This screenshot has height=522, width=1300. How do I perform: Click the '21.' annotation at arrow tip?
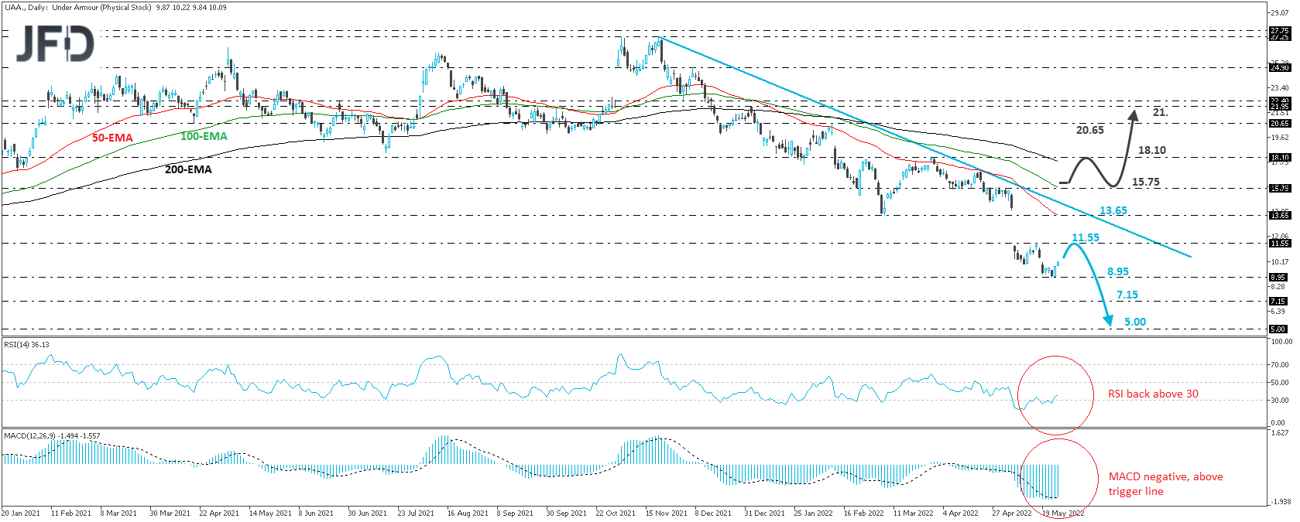1160,112
